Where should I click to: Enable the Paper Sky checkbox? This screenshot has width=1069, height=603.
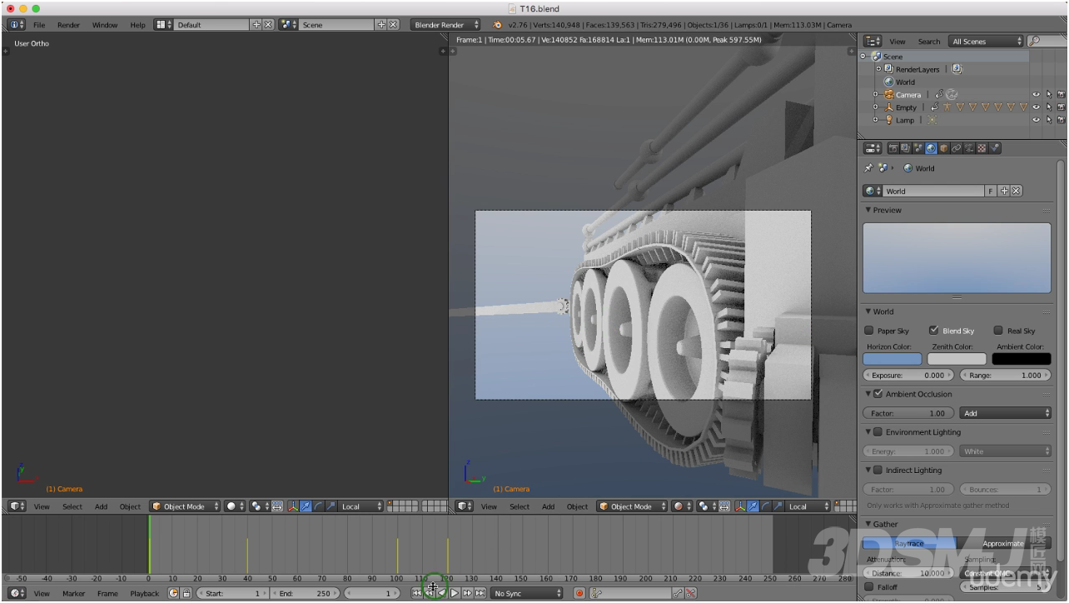coord(869,331)
